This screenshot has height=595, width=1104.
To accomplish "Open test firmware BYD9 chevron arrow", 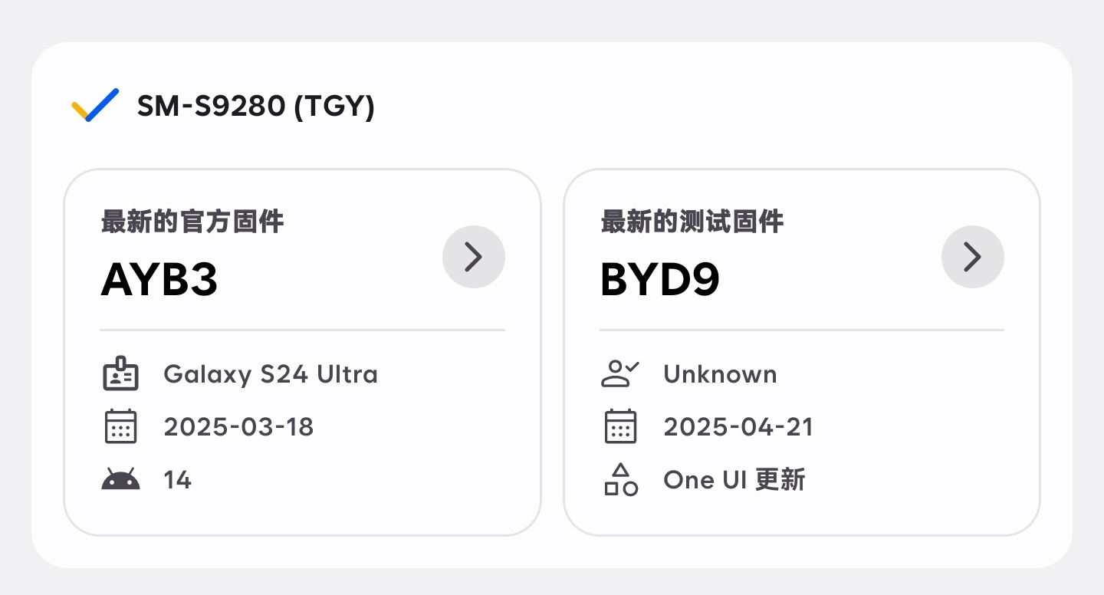I will click(x=973, y=257).
